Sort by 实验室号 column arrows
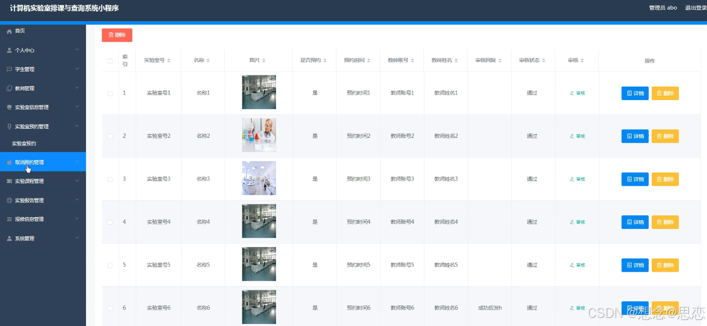 pos(169,60)
